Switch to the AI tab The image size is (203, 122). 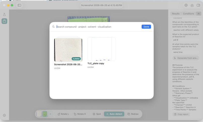point(199,14)
